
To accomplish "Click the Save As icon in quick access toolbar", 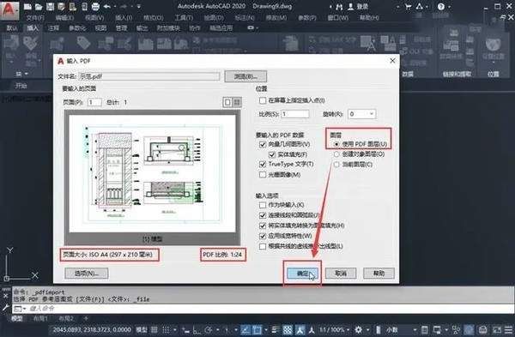I will coord(61,6).
